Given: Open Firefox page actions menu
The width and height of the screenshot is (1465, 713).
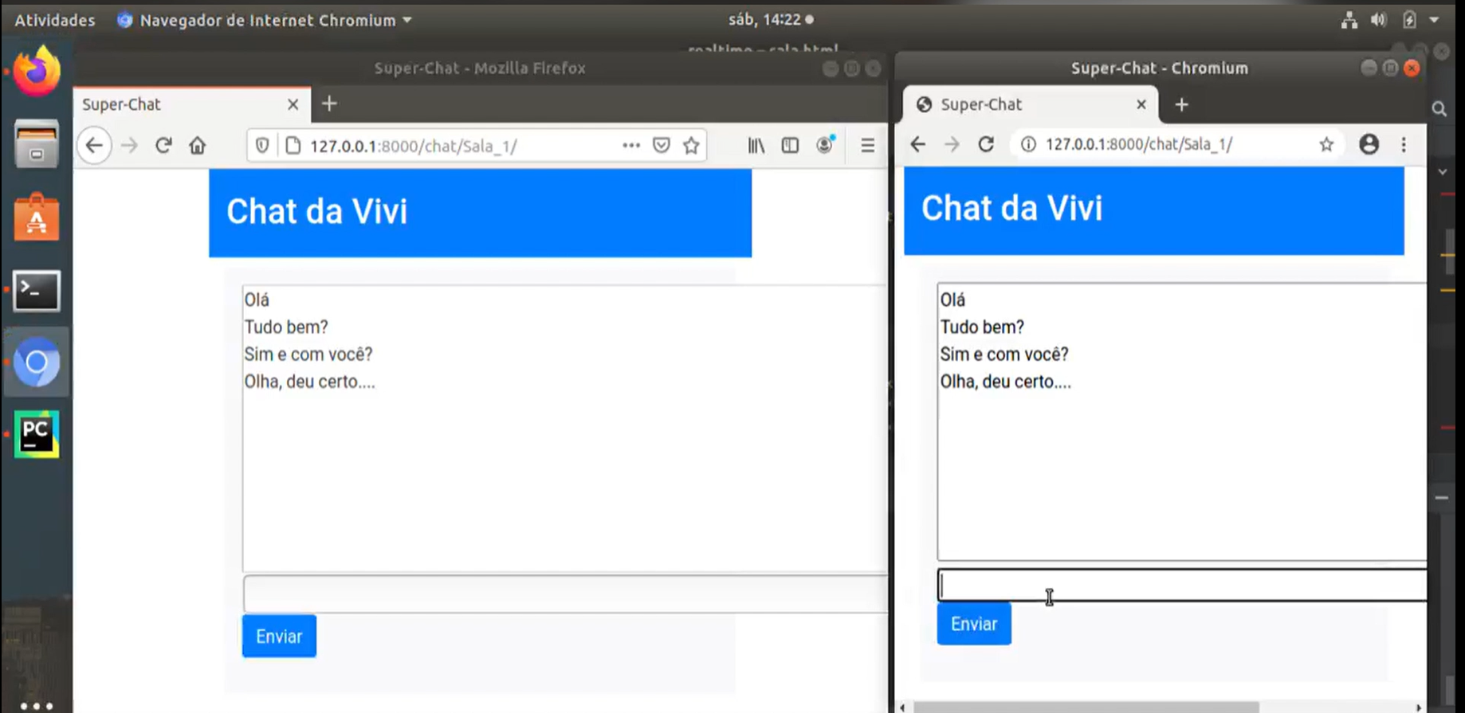Looking at the screenshot, I should (x=631, y=146).
